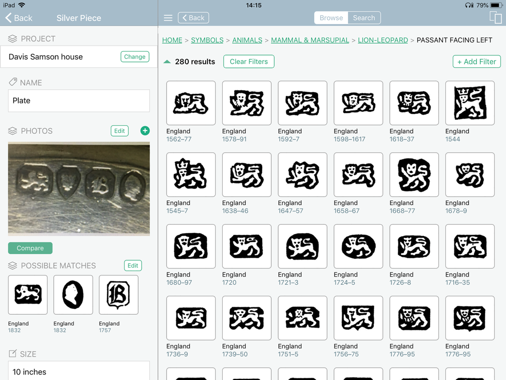The height and width of the screenshot is (380, 506).
Task: Select lion mark England 1720
Action: (x=246, y=246)
